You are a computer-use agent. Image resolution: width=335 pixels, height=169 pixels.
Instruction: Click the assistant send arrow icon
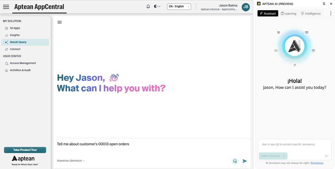327,156
